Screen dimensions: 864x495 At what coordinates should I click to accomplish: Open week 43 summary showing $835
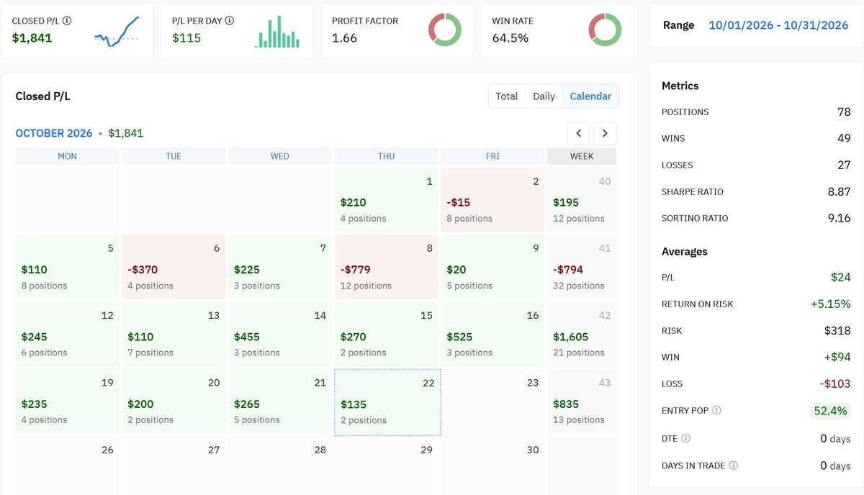[582, 401]
